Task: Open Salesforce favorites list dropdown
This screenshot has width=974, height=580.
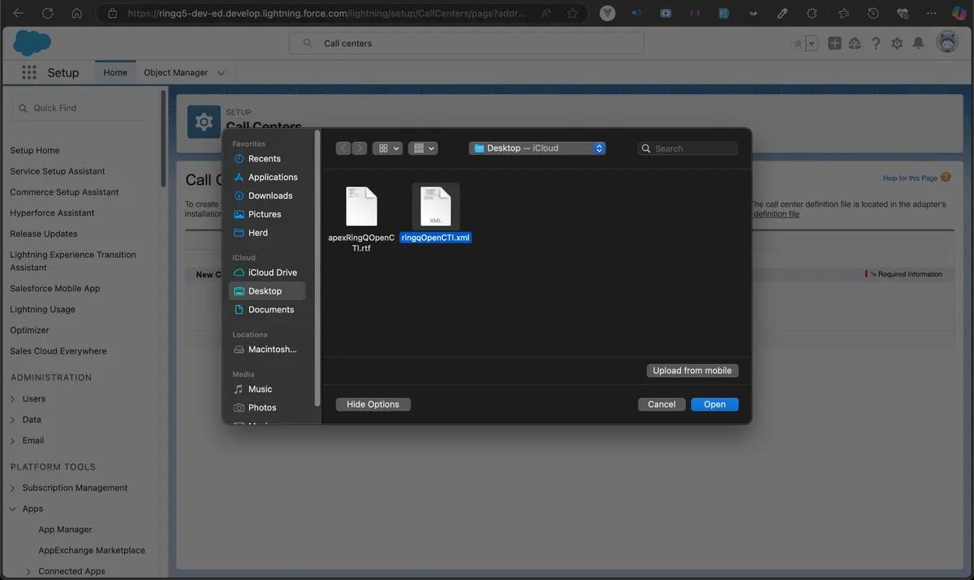Action: [x=812, y=44]
